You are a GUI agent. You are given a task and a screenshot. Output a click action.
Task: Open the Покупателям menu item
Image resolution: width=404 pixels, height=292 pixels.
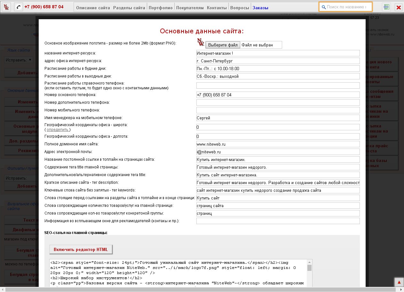point(190,7)
